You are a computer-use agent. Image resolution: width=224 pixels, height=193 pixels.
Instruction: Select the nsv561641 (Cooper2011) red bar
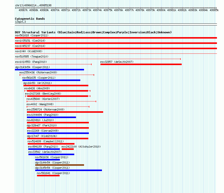click(x=48, y=176)
